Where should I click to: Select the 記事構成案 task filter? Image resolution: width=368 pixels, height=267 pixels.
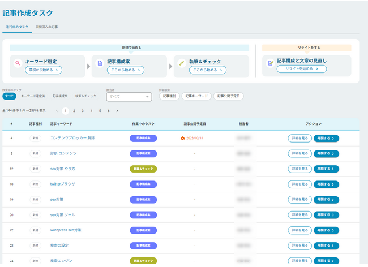click(x=60, y=96)
